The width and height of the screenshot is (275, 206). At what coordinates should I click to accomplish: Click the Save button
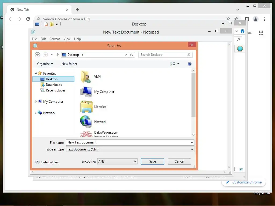pyautogui.click(x=153, y=161)
